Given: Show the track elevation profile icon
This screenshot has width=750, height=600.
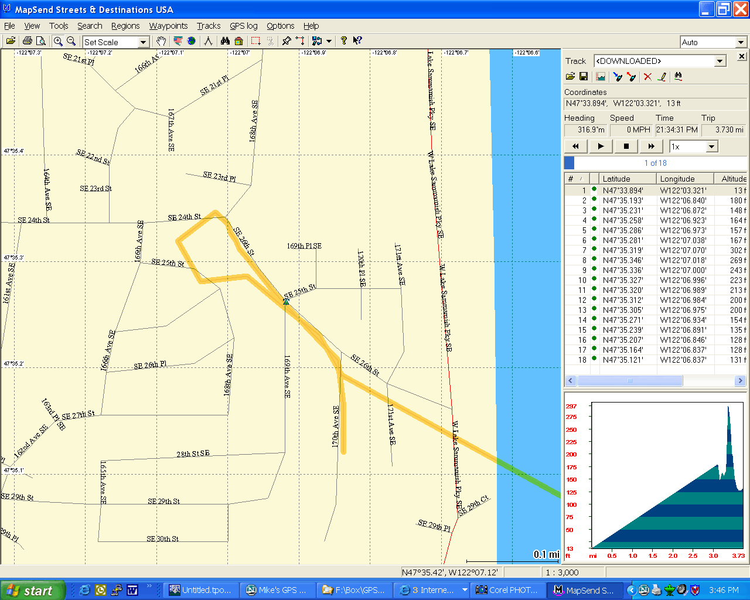Looking at the screenshot, I should (x=601, y=77).
